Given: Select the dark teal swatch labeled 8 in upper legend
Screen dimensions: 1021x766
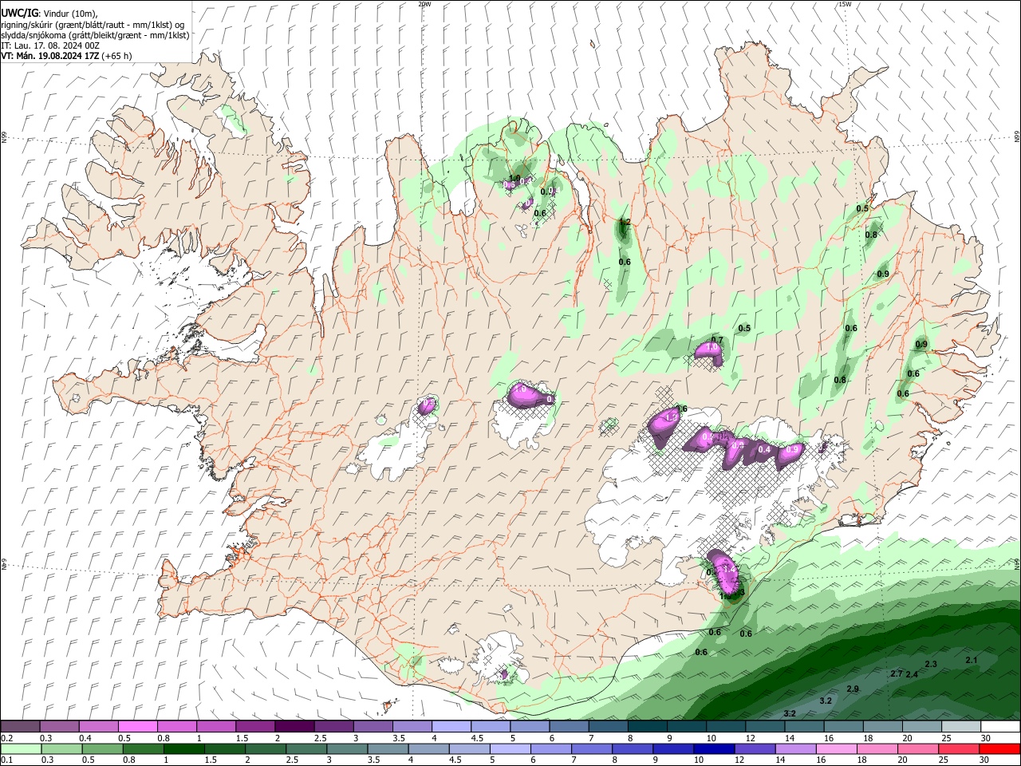Looking at the screenshot, I should click(x=648, y=726).
